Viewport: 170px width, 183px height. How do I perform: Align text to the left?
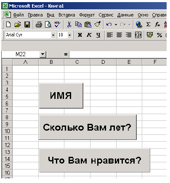(x=110, y=35)
